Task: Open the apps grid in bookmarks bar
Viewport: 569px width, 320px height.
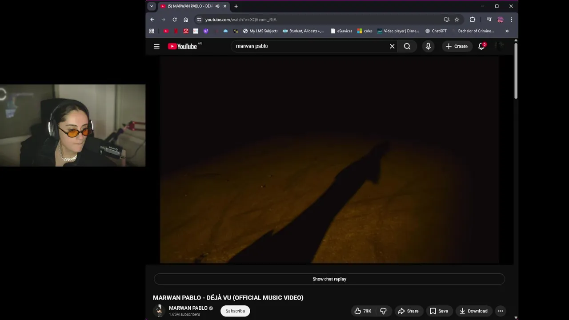Action: pyautogui.click(x=152, y=31)
